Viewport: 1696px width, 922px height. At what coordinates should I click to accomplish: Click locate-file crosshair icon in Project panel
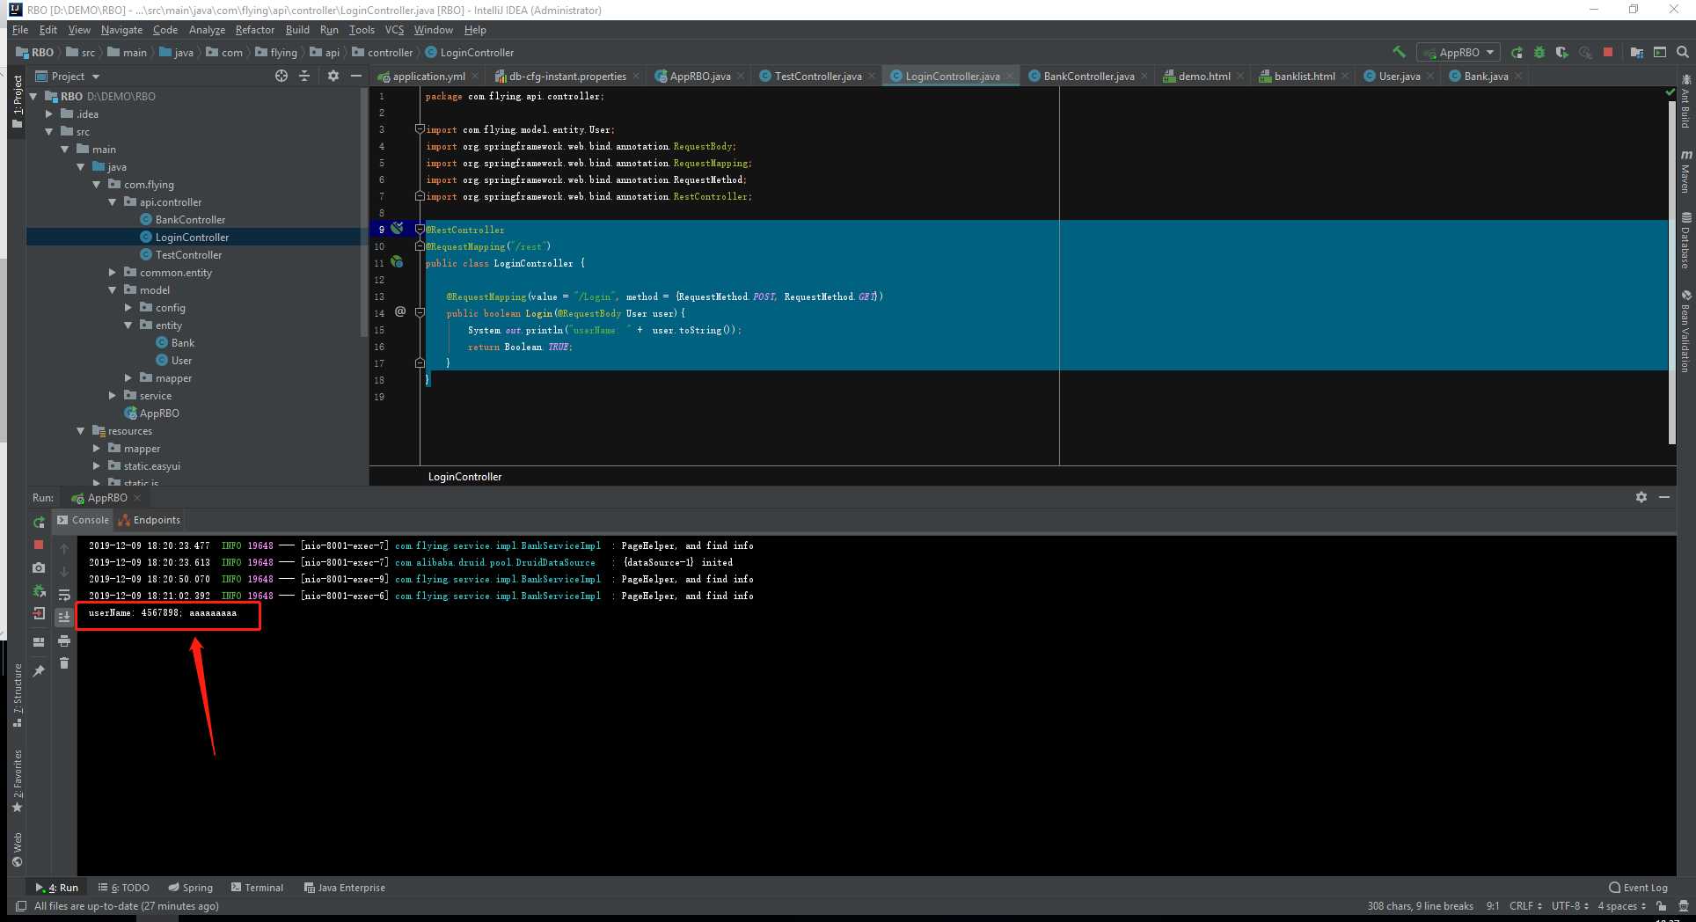pyautogui.click(x=281, y=77)
